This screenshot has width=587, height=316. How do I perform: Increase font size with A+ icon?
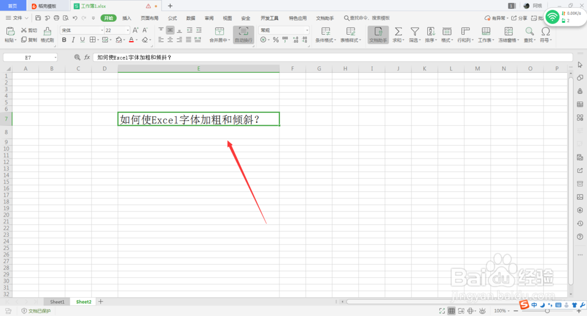(x=136, y=31)
